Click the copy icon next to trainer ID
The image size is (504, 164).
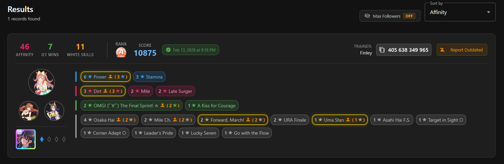point(382,50)
